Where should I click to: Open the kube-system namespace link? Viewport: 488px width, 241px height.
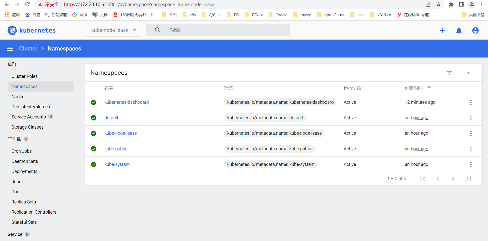[117, 164]
